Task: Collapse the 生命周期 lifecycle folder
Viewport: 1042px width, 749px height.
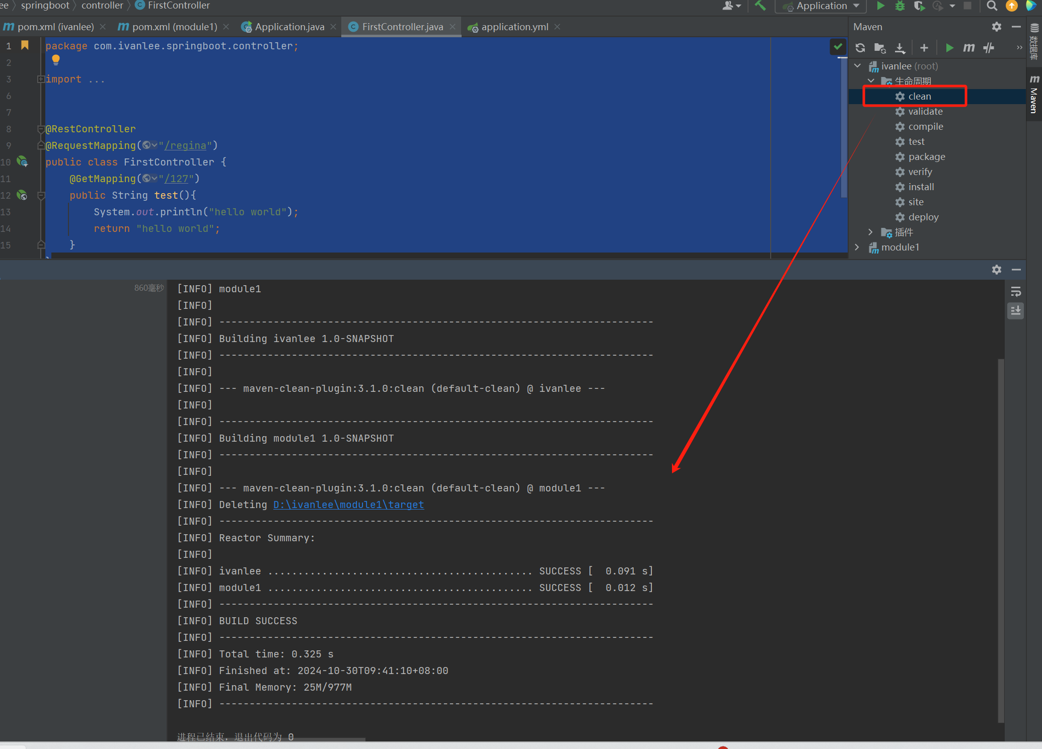Action: [x=871, y=81]
